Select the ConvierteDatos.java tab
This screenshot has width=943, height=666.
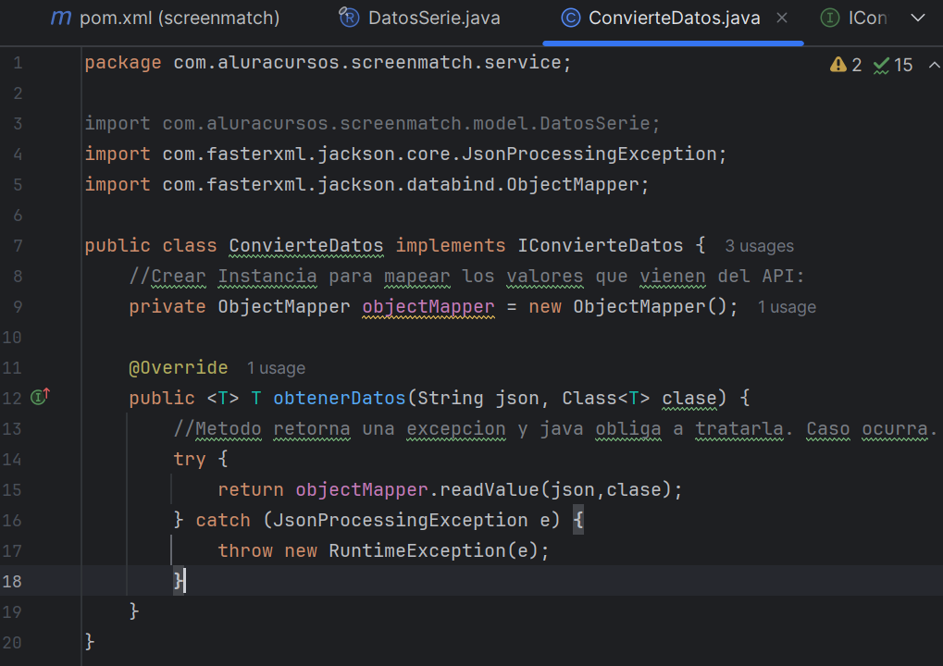[x=674, y=18]
